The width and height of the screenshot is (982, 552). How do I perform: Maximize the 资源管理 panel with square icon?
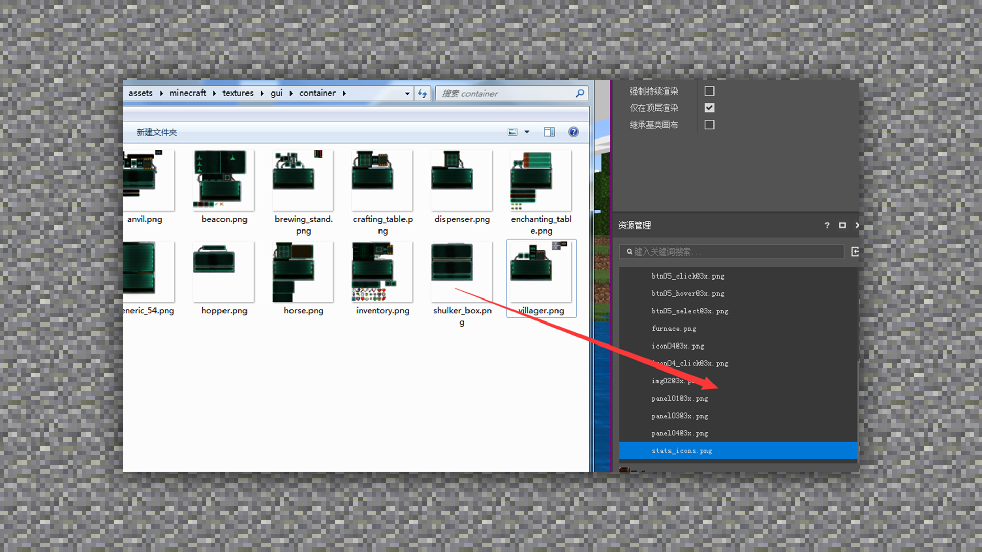tap(842, 225)
